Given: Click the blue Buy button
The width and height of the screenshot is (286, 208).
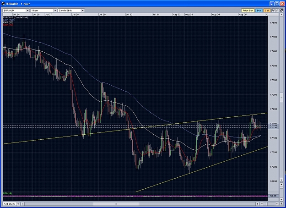Looking at the screenshot, I should point(259,11).
